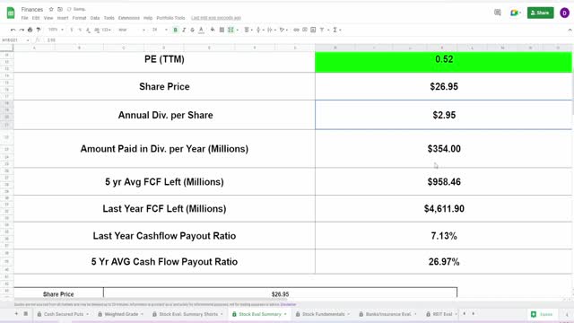Screen dimensions: 574x323
Task: Open the font size dropdown
Action: point(160,30)
